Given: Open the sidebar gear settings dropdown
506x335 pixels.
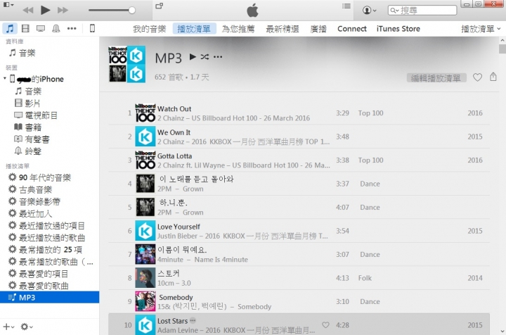Looking at the screenshot, I should click(27, 327).
